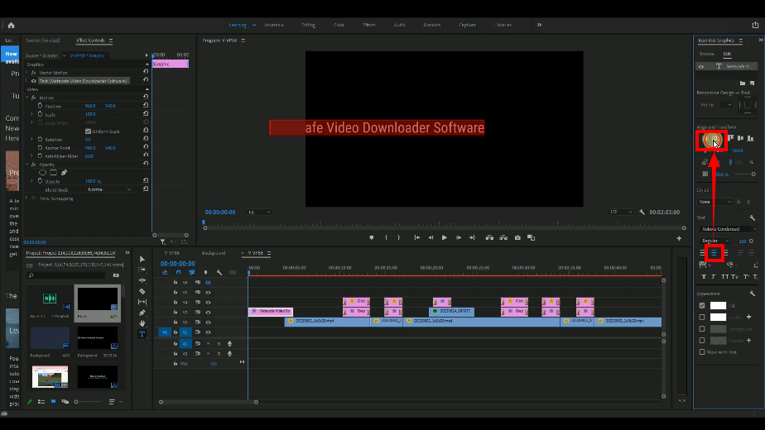Viewport: 765px width, 430px height.
Task: Click the white Fill color swatch
Action: coord(718,305)
